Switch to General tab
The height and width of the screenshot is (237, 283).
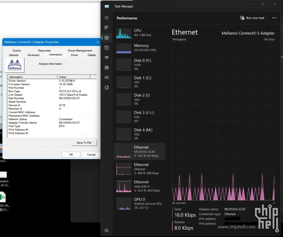click(x=14, y=55)
